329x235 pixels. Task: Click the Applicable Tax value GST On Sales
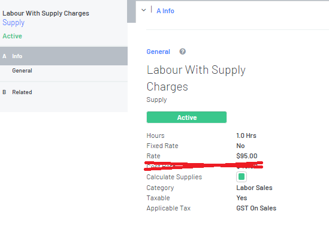pyautogui.click(x=256, y=208)
